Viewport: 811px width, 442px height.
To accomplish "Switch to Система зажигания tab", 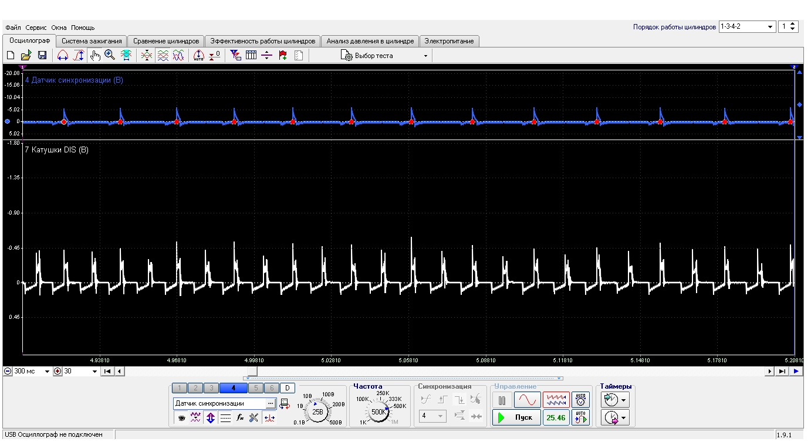I will [92, 41].
